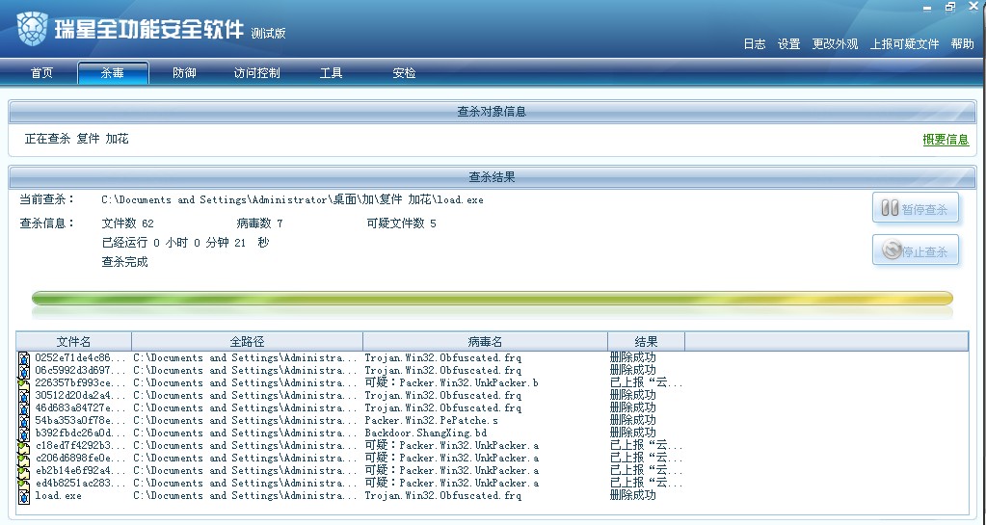Click 删除成功 result in load.exe row
Image resolution: width=986 pixels, height=525 pixels.
point(632,495)
